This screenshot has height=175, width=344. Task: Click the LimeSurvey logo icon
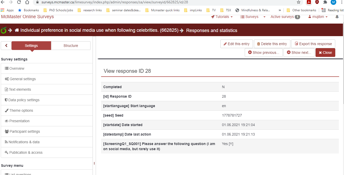4,30
